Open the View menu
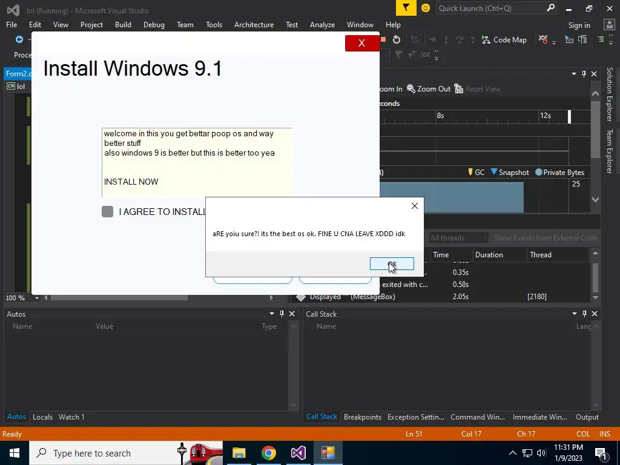 [x=61, y=24]
